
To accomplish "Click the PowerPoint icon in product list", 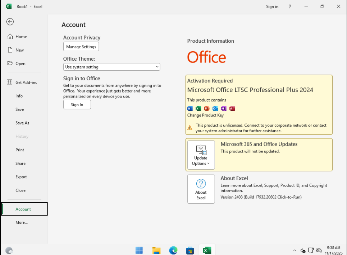I will [207, 108].
